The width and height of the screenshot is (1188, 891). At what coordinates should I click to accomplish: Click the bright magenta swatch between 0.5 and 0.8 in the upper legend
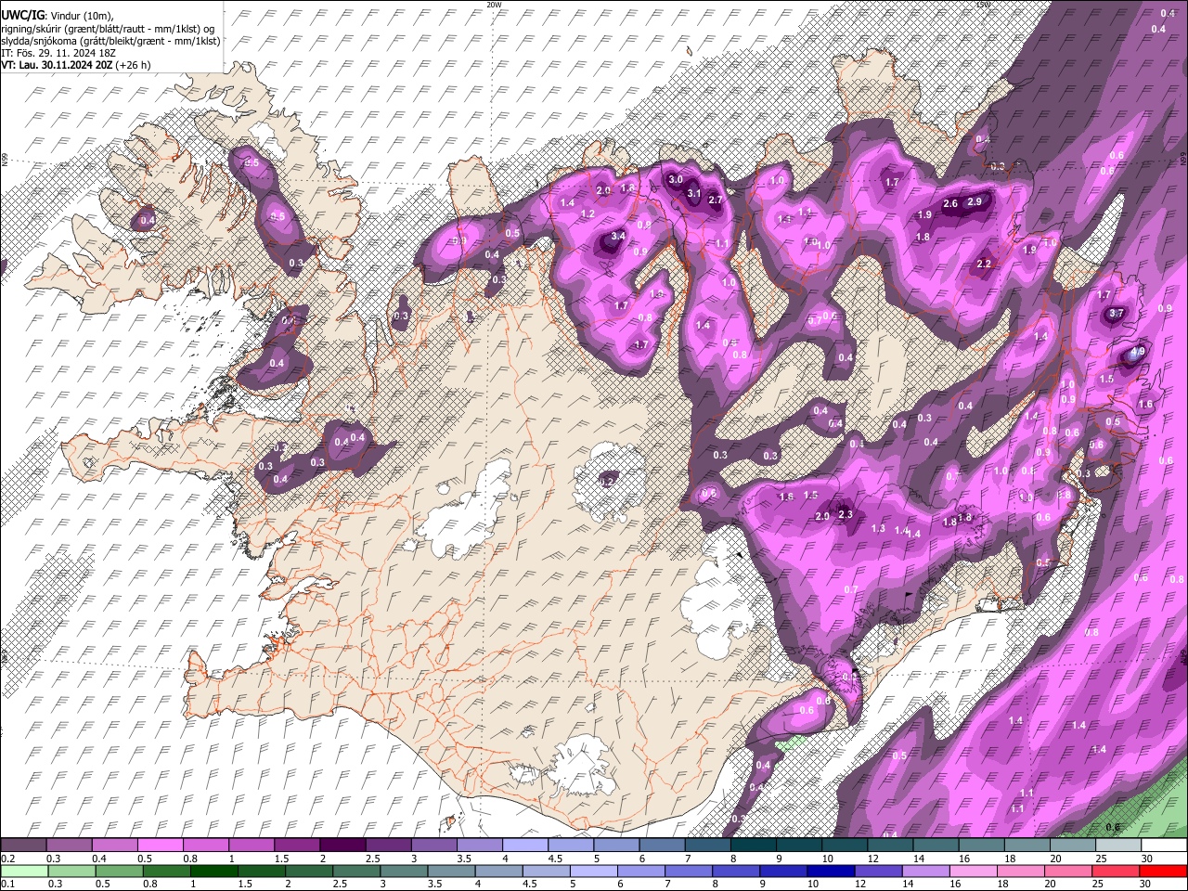click(160, 846)
